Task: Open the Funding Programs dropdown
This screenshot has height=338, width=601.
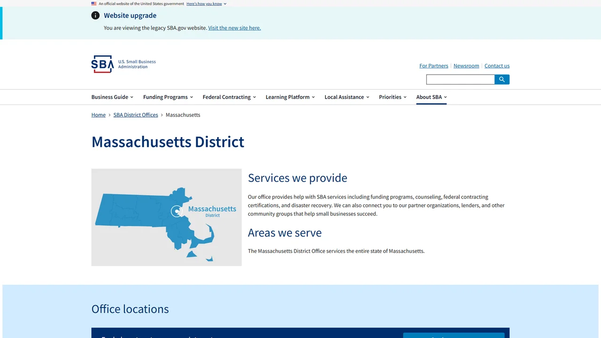Action: pyautogui.click(x=168, y=97)
